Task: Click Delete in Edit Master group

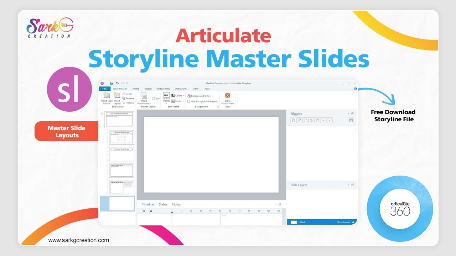Action: pyautogui.click(x=127, y=94)
